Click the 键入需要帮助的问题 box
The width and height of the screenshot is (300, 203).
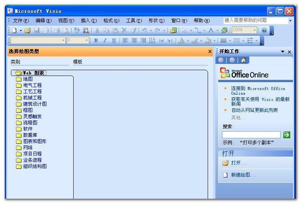256,21
